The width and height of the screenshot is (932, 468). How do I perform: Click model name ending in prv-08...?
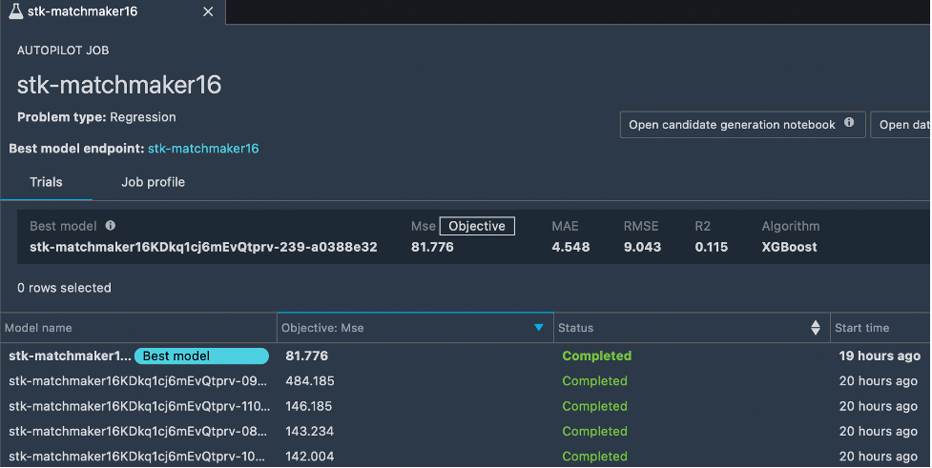click(138, 431)
